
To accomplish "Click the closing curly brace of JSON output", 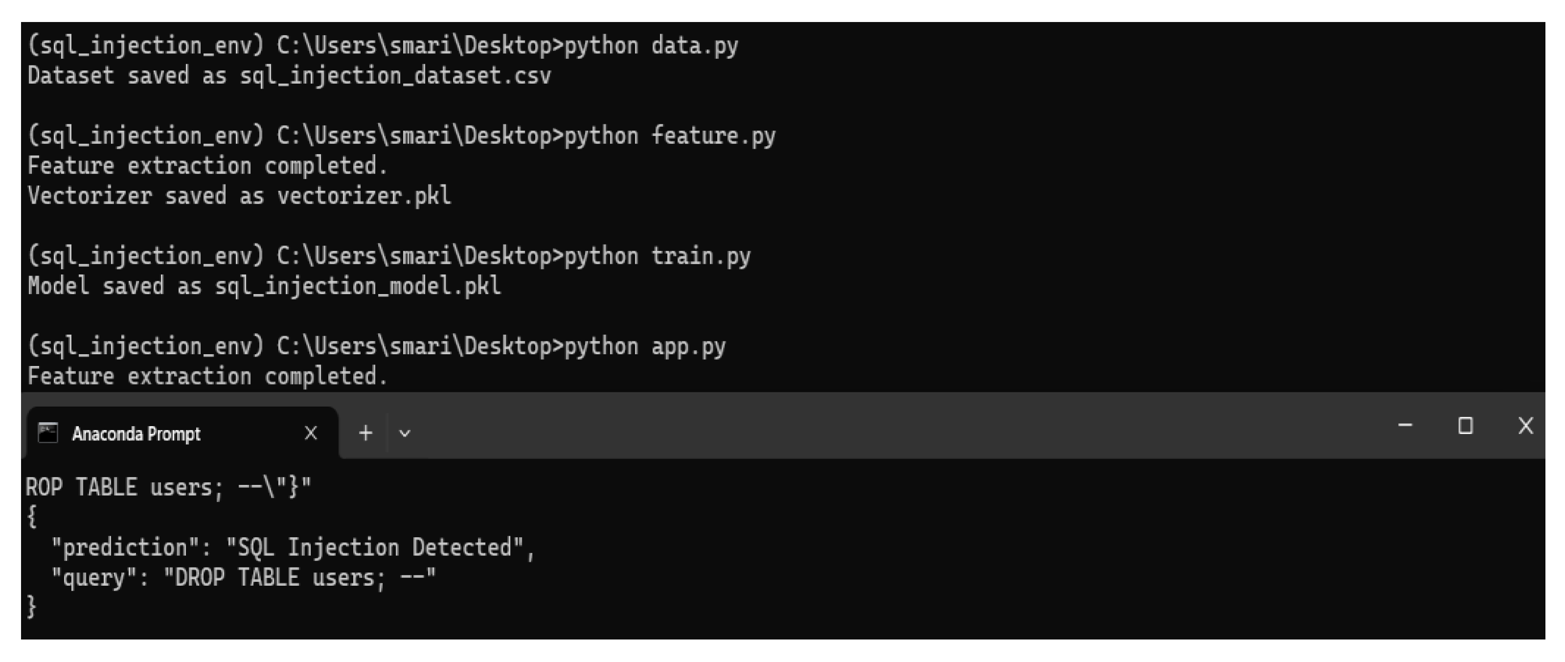I will [32, 606].
